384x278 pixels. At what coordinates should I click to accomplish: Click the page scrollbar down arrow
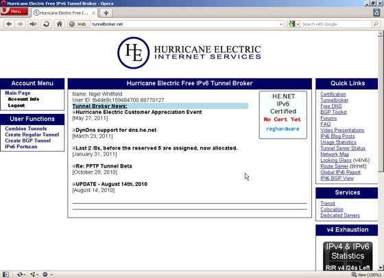pyautogui.click(x=381, y=268)
